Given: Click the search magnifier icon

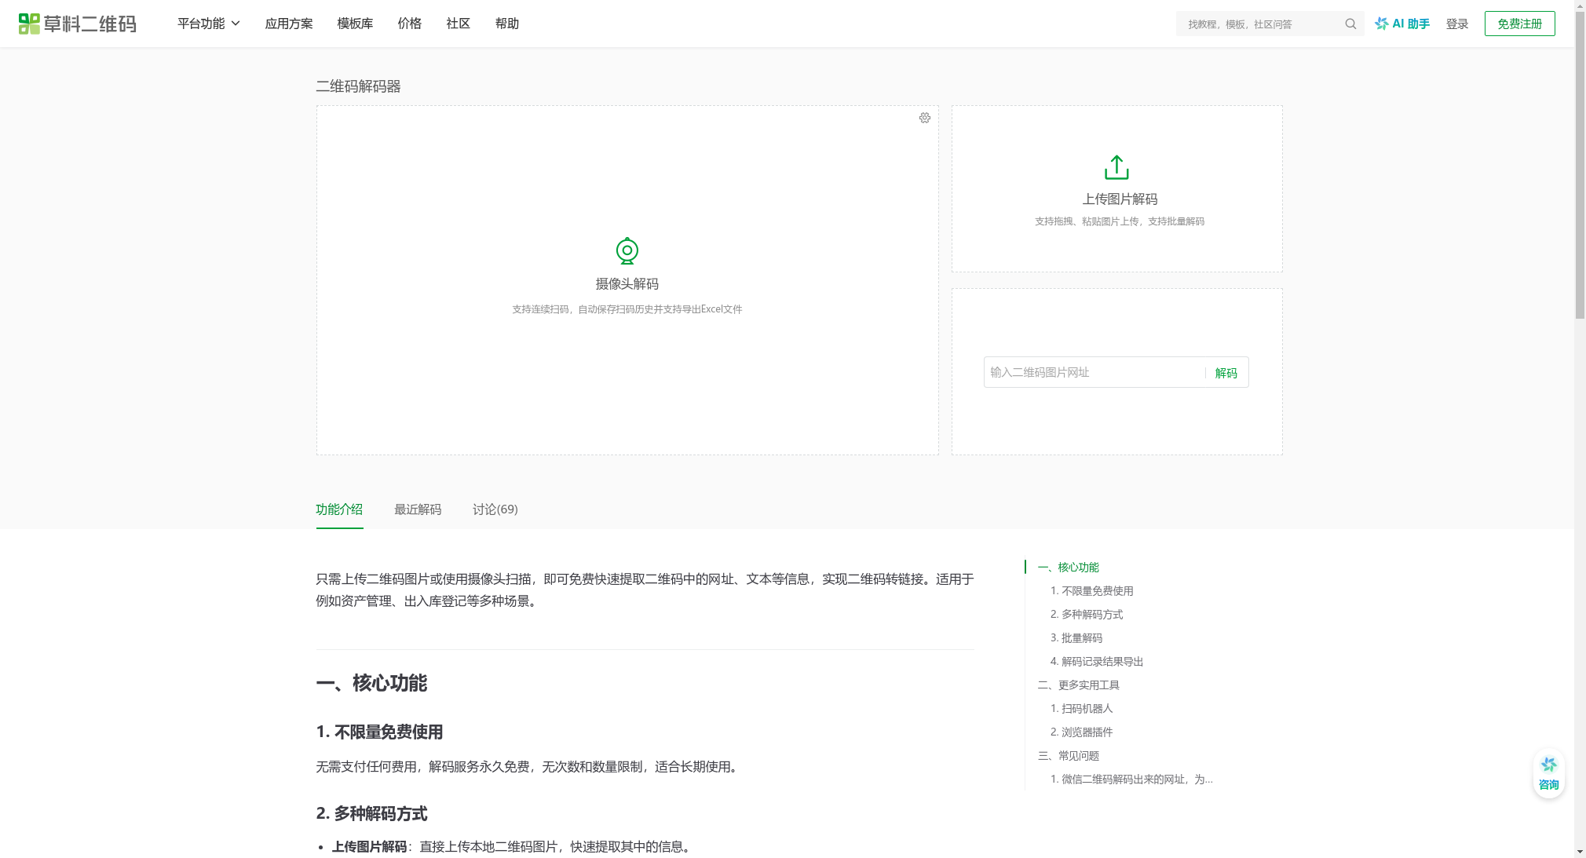Looking at the screenshot, I should (1350, 24).
